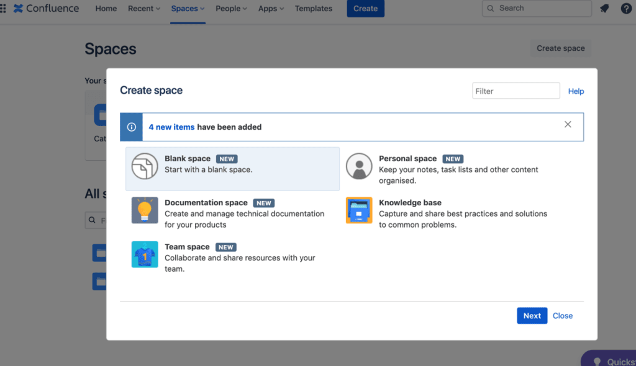Follow the '4 new items' link
This screenshot has width=636, height=366.
(171, 127)
